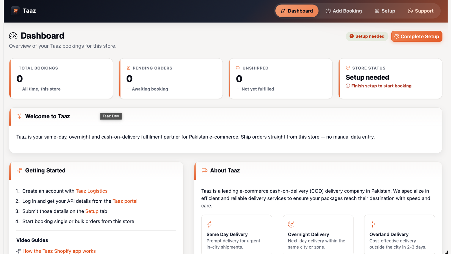The width and height of the screenshot is (451, 254).
Task: Click the sparkle icon beside Welcome to Taaz
Action: click(19, 116)
